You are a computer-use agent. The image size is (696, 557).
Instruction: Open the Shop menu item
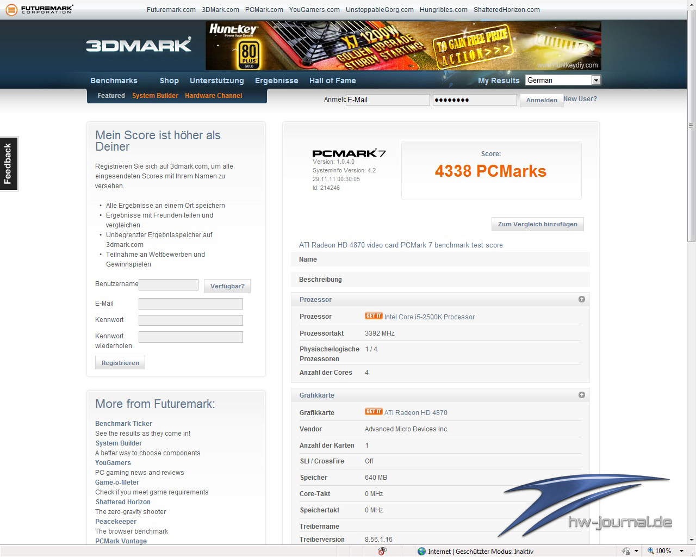pos(169,81)
